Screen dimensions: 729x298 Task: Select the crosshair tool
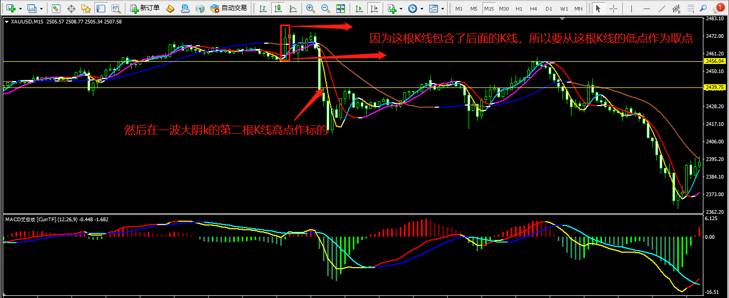[x=613, y=9]
